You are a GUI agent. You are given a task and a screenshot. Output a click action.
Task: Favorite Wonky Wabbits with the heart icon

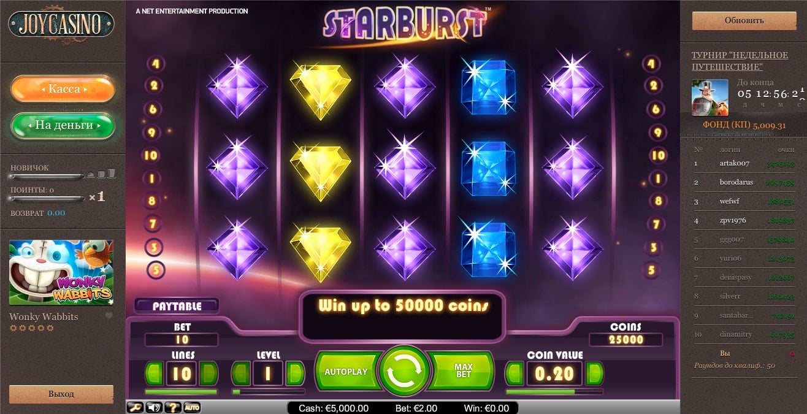point(109,316)
